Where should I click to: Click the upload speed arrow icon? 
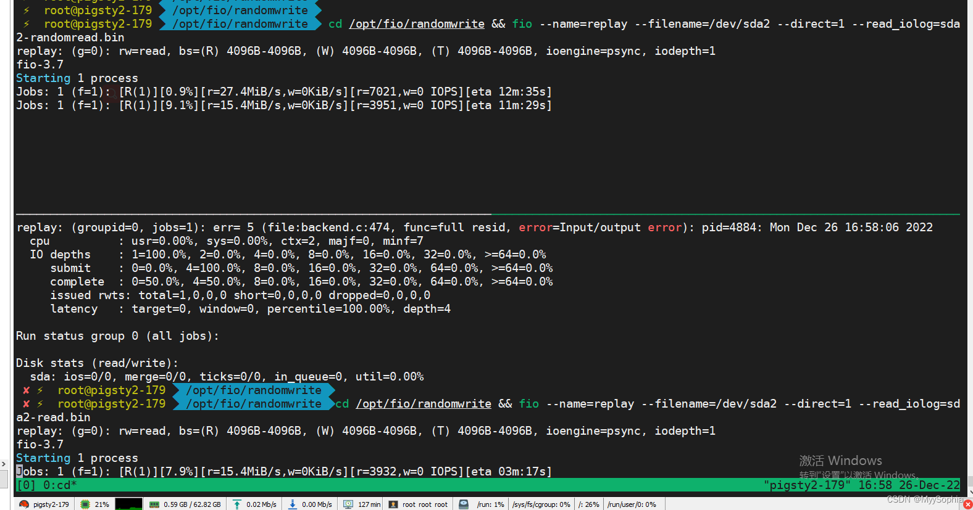237,504
